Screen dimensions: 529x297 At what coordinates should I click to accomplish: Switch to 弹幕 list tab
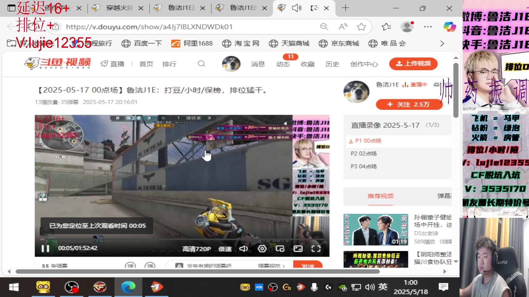click(x=444, y=196)
